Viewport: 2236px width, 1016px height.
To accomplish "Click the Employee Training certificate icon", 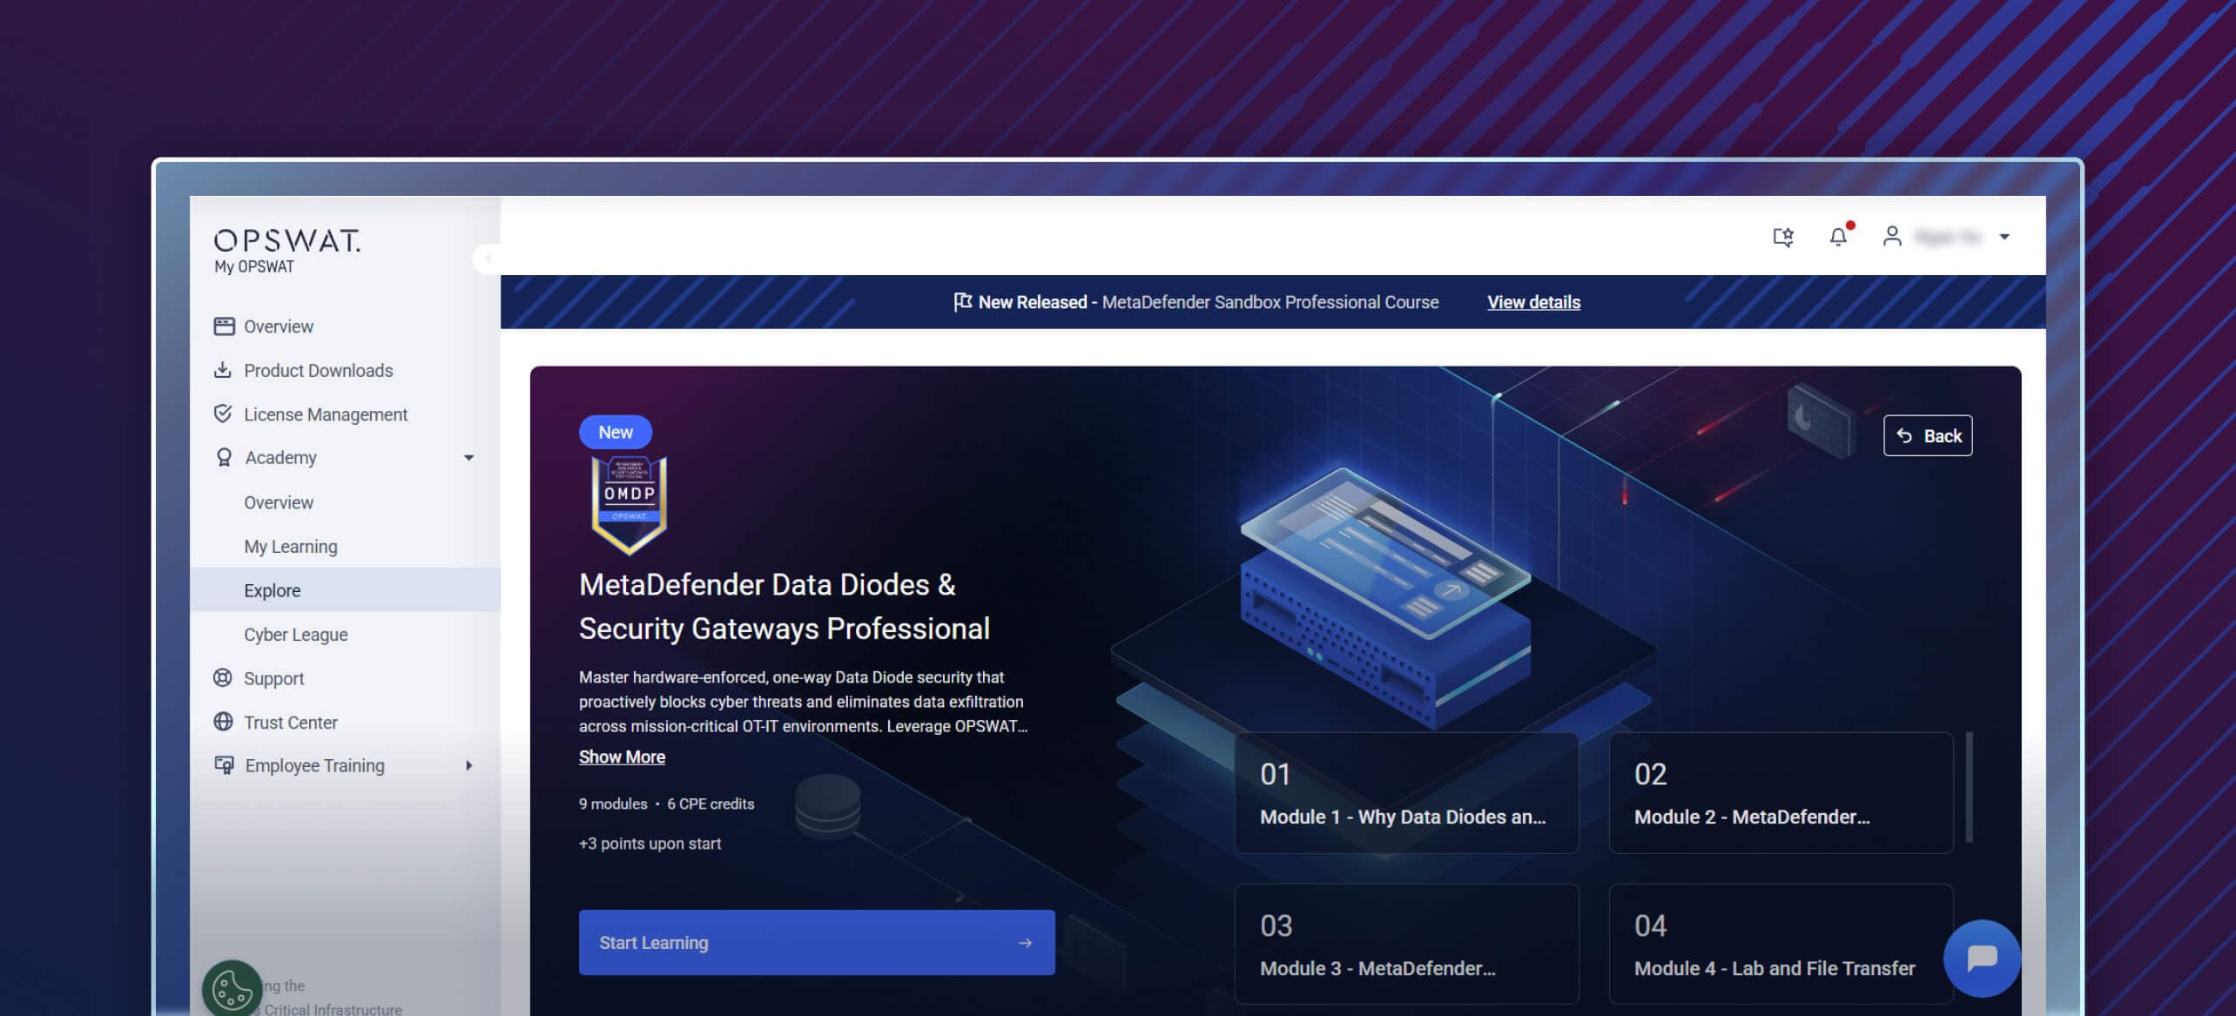I will click(224, 765).
